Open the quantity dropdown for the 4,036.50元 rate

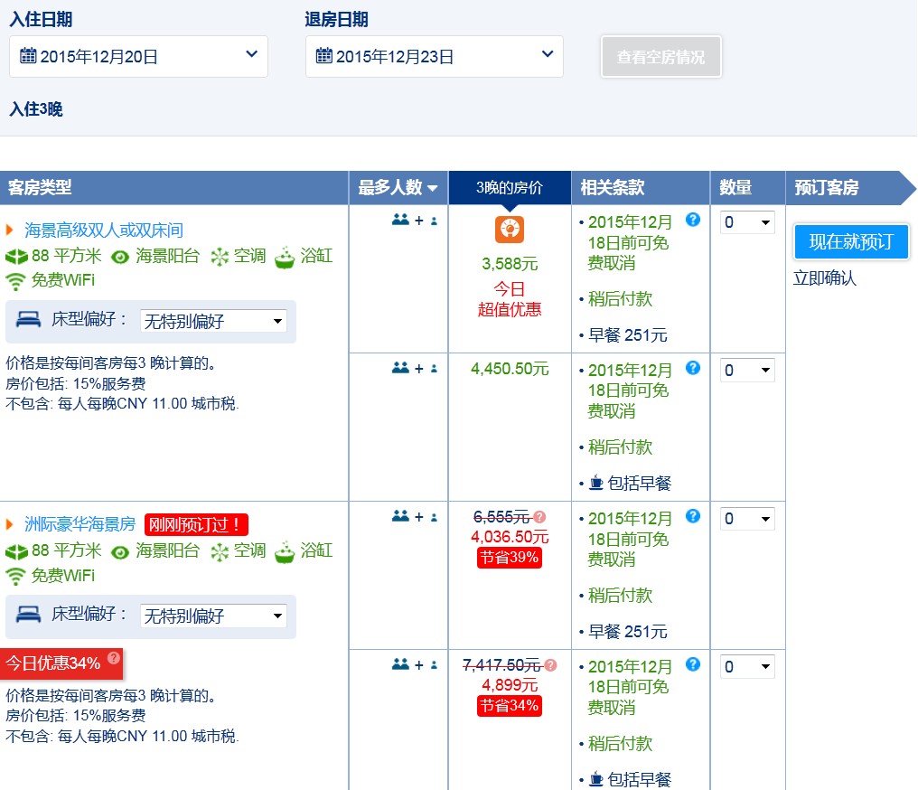[x=747, y=518]
